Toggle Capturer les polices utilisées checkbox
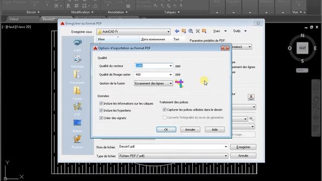This screenshot has height=181, width=322. (x=165, y=110)
